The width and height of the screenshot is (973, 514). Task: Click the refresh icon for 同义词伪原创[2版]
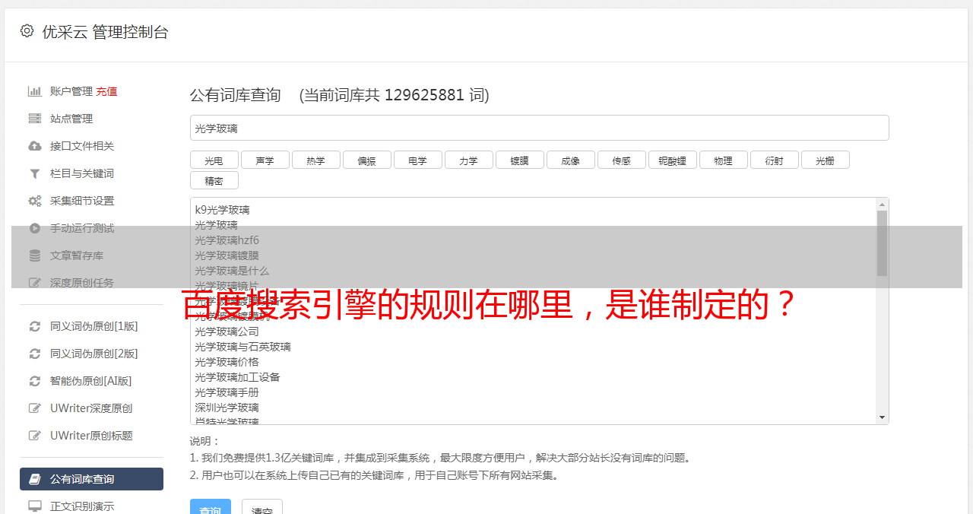[34, 354]
